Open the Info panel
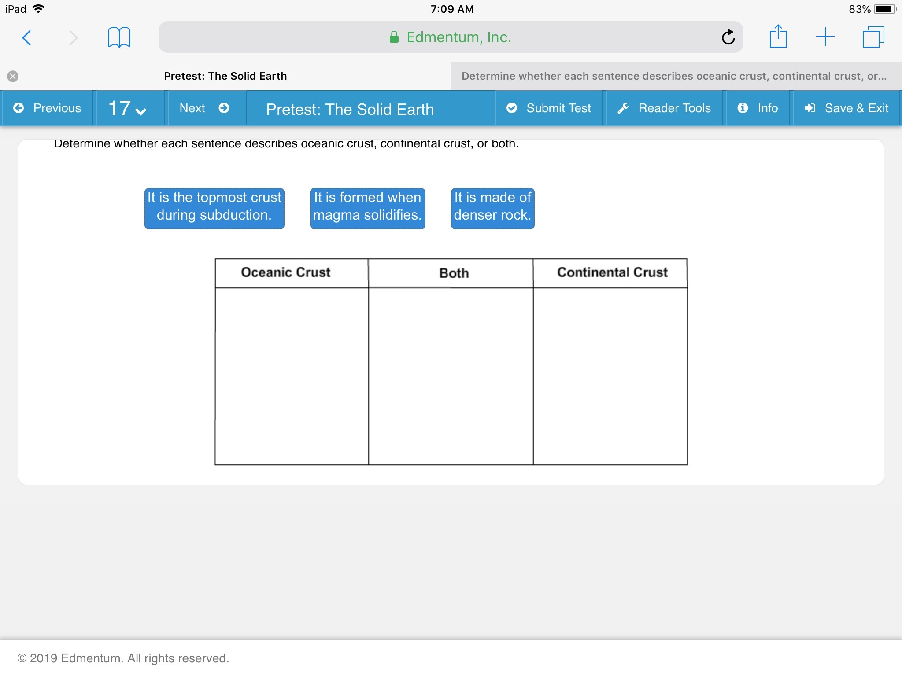Image resolution: width=902 pixels, height=676 pixels. pyautogui.click(x=758, y=108)
